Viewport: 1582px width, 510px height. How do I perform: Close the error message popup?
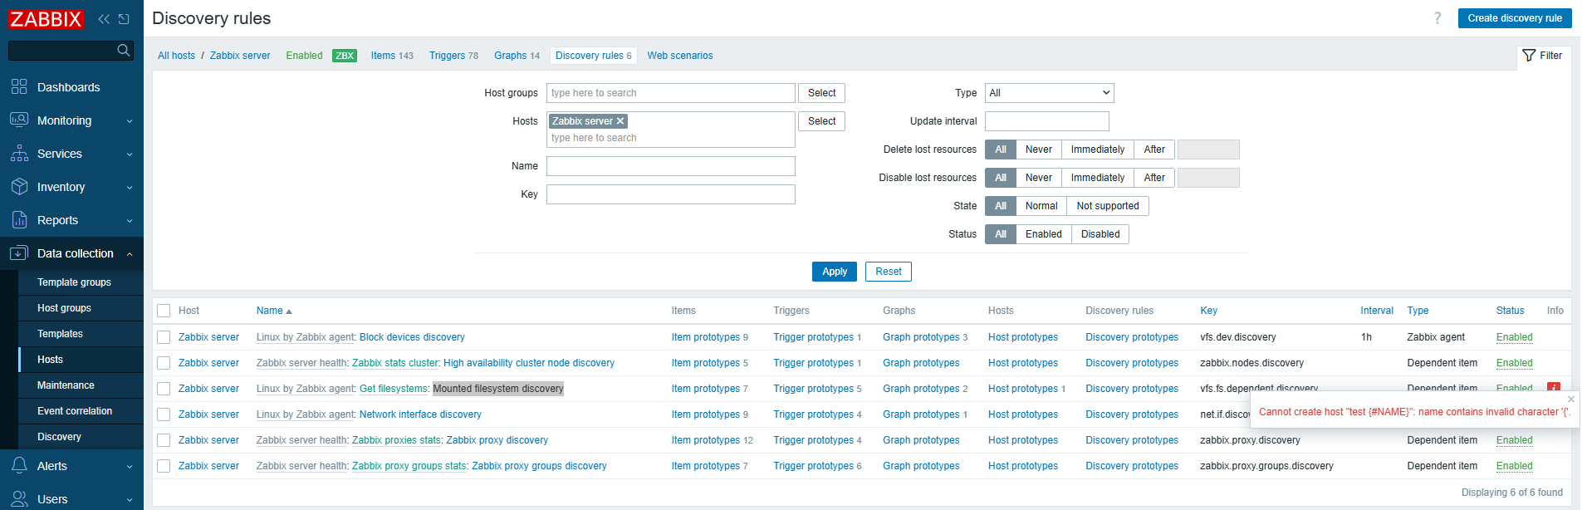pos(1570,400)
